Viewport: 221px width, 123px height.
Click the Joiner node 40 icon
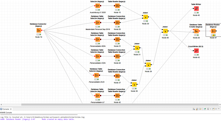[x=165, y=31]
